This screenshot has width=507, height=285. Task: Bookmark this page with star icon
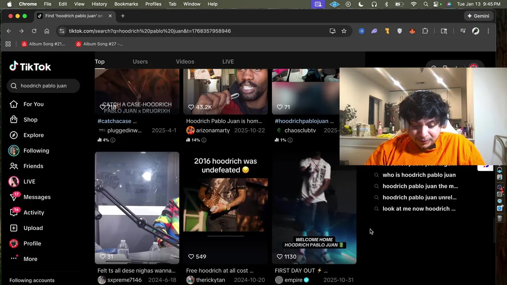coord(344,31)
